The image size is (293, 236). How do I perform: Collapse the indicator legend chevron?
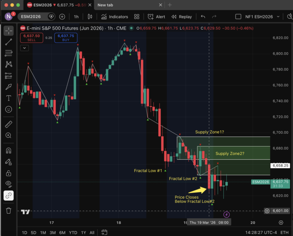[24, 48]
